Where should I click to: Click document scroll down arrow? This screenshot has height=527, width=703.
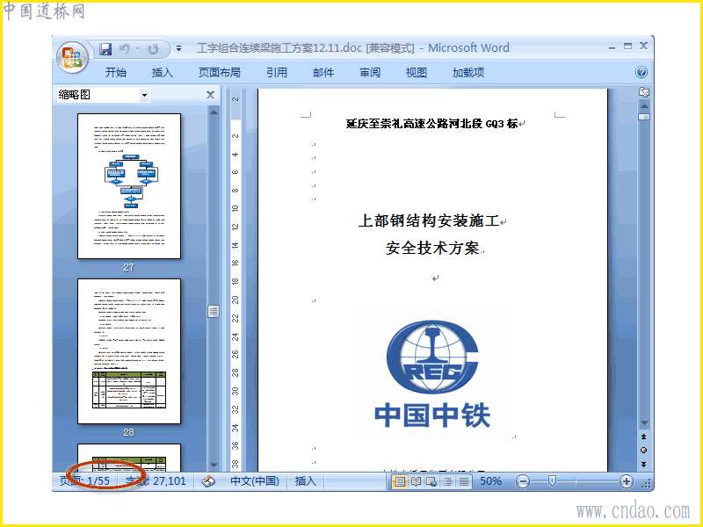pos(644,423)
